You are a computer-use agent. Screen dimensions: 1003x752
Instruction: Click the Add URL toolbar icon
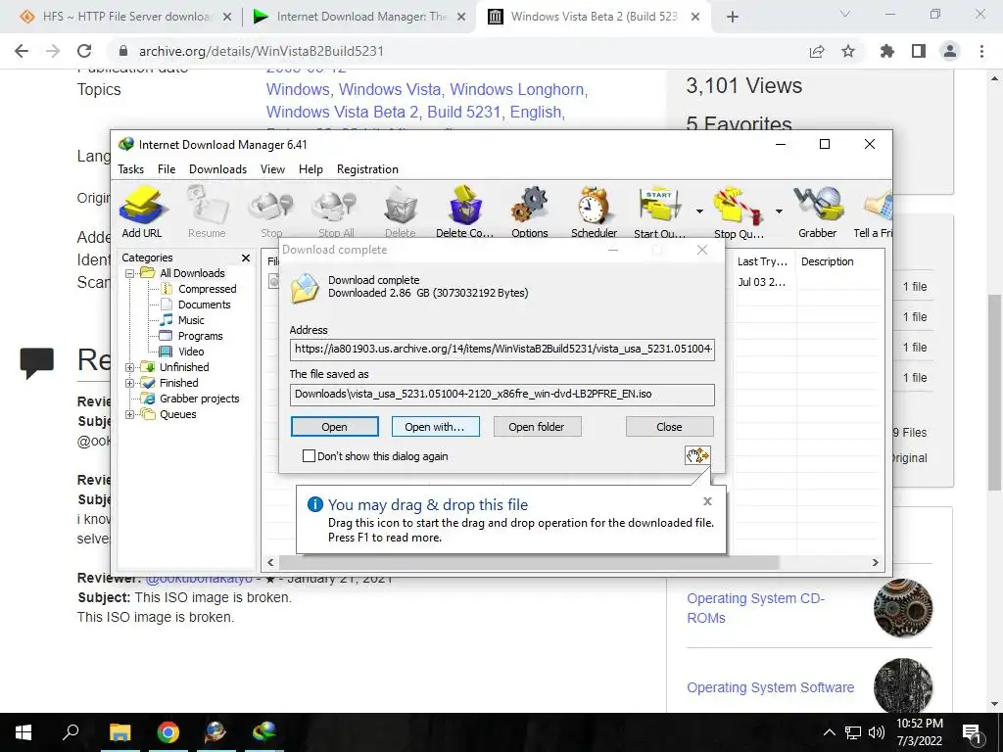(x=142, y=212)
